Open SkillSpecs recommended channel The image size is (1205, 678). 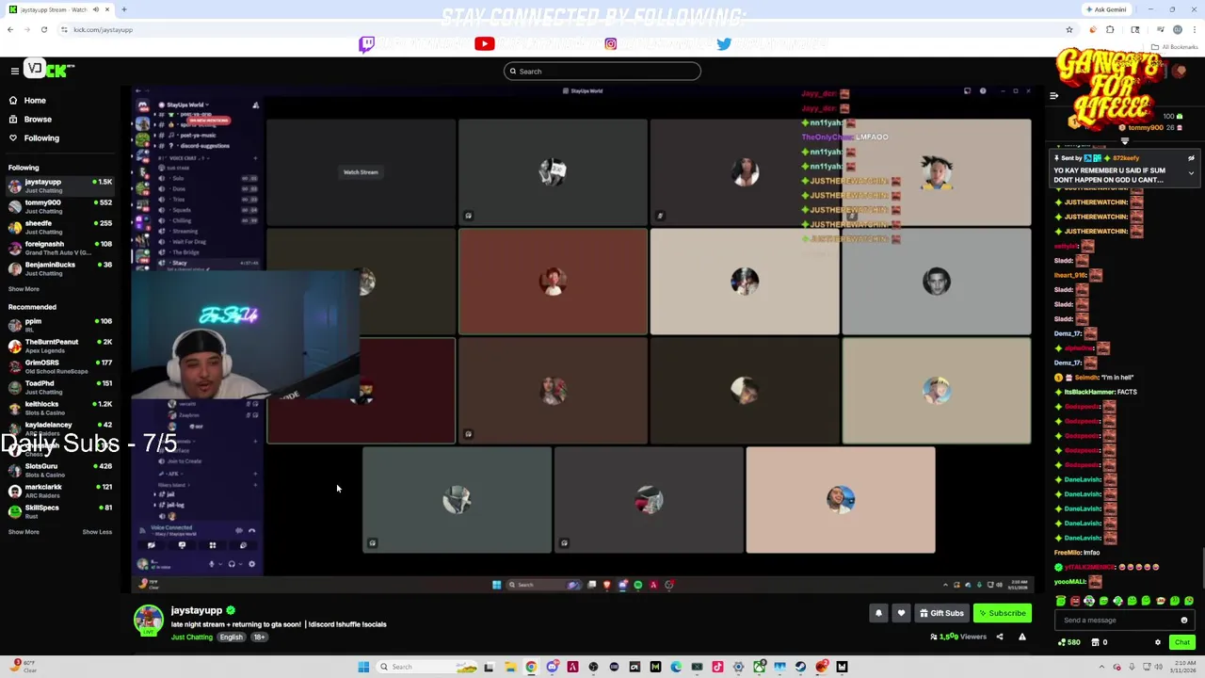(x=58, y=511)
